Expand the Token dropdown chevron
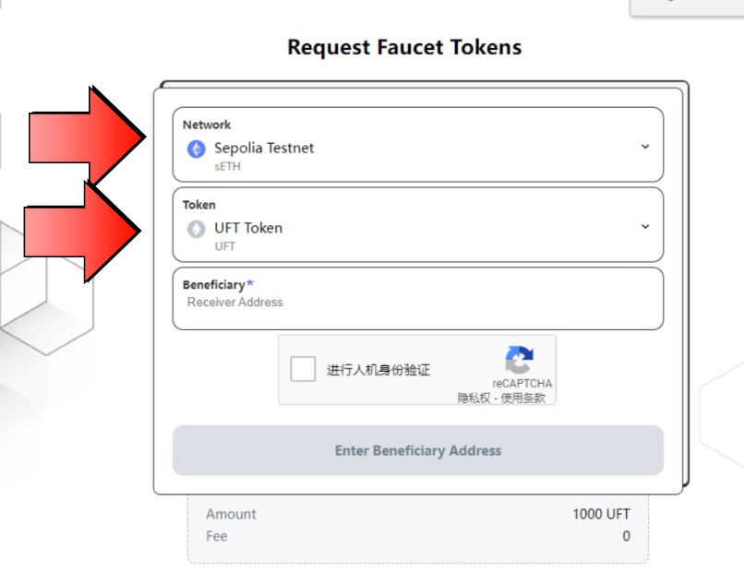The image size is (744, 583). point(645,227)
